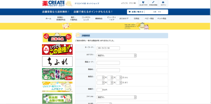Open the start year dropdown for 発売日
The width and height of the screenshot is (211, 104).
[x=101, y=78]
